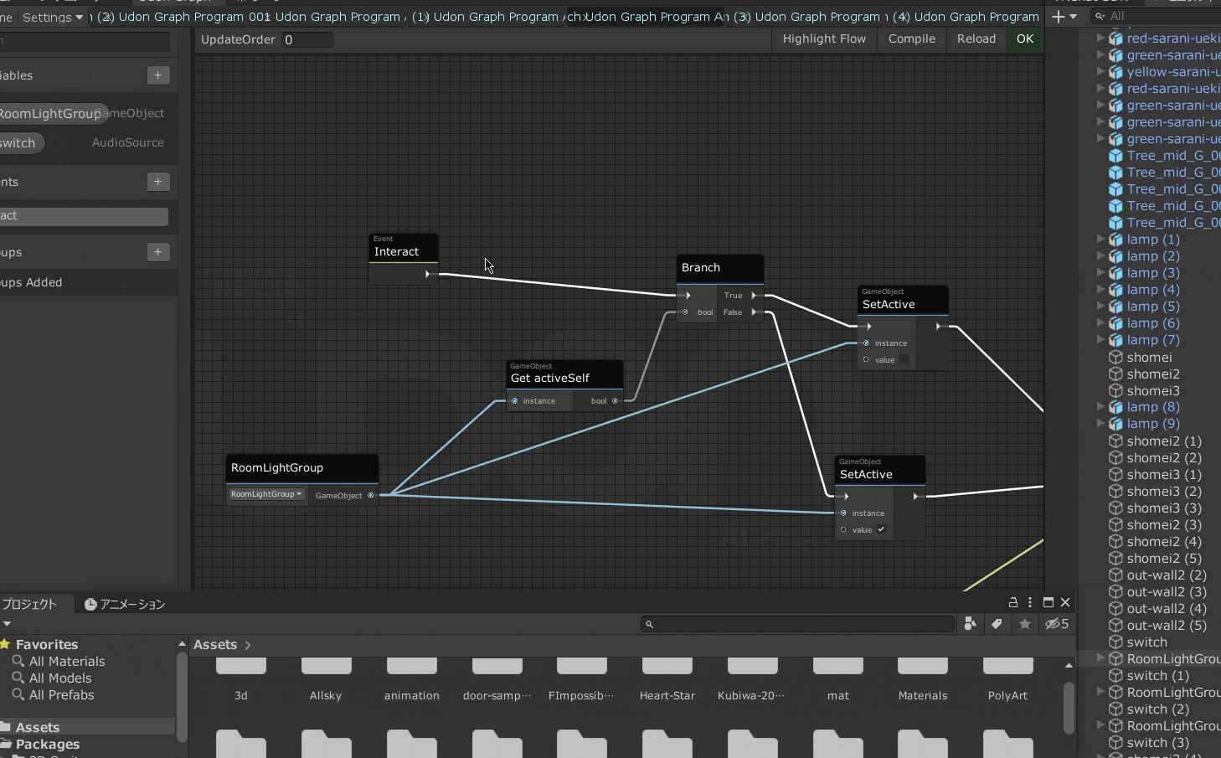
Task: Click the project panel lock icon
Action: click(1013, 602)
